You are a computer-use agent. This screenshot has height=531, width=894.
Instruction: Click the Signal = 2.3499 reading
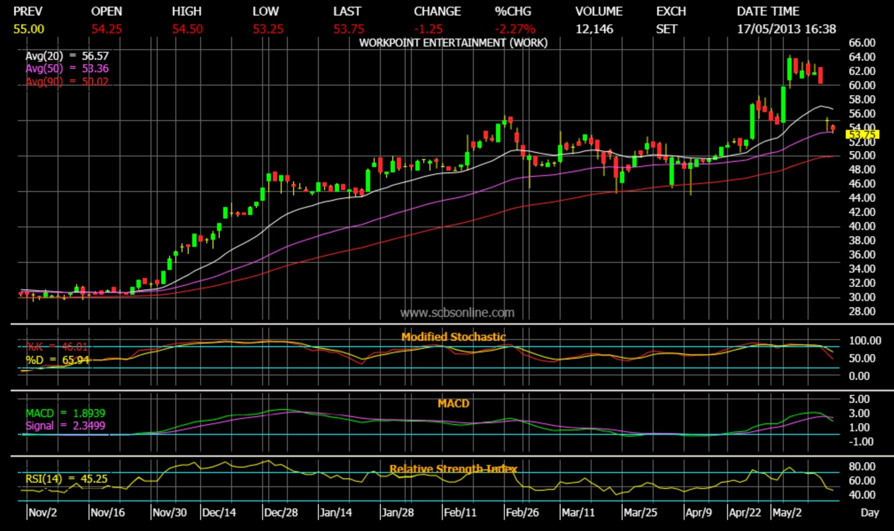[x=66, y=426]
